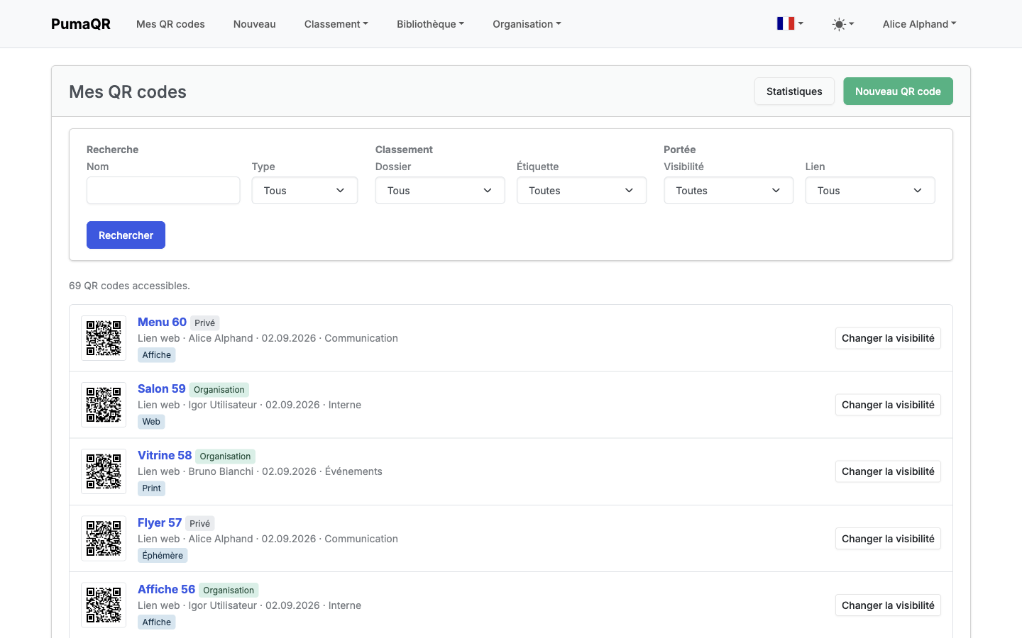1022x638 pixels.
Task: Click the Statistiques button
Action: coord(794,91)
